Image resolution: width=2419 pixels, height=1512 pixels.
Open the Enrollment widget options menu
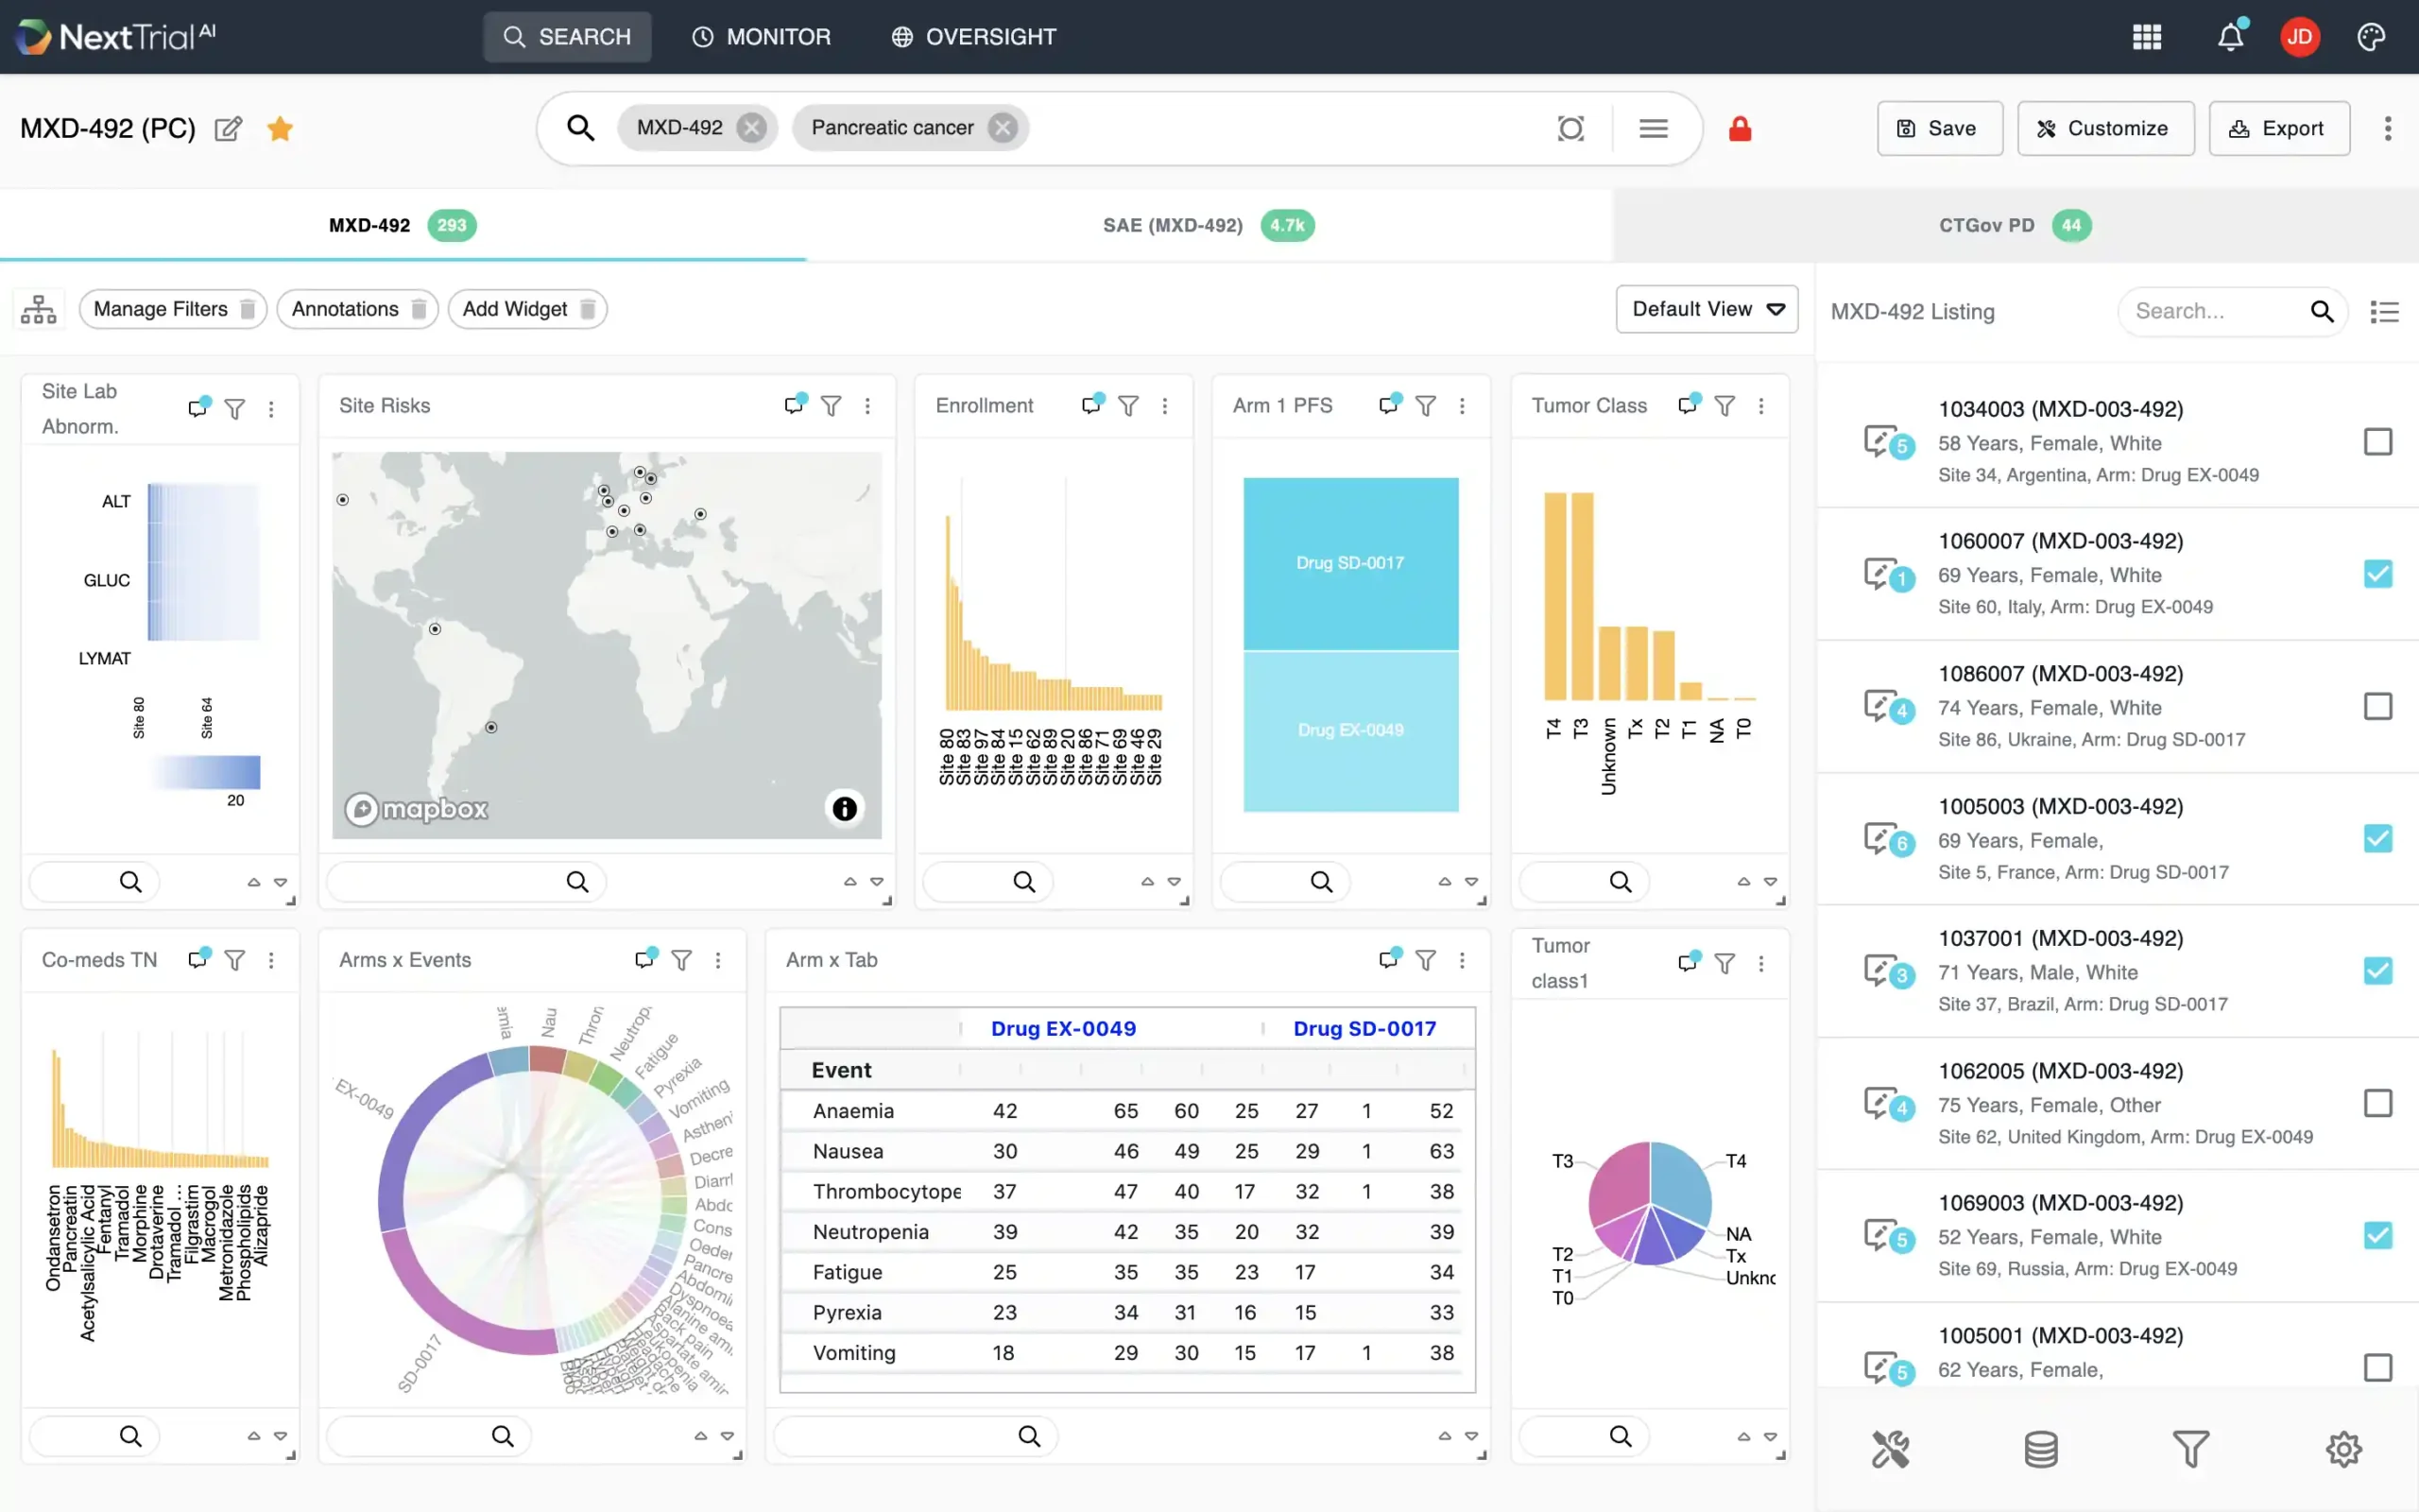pos(1163,406)
